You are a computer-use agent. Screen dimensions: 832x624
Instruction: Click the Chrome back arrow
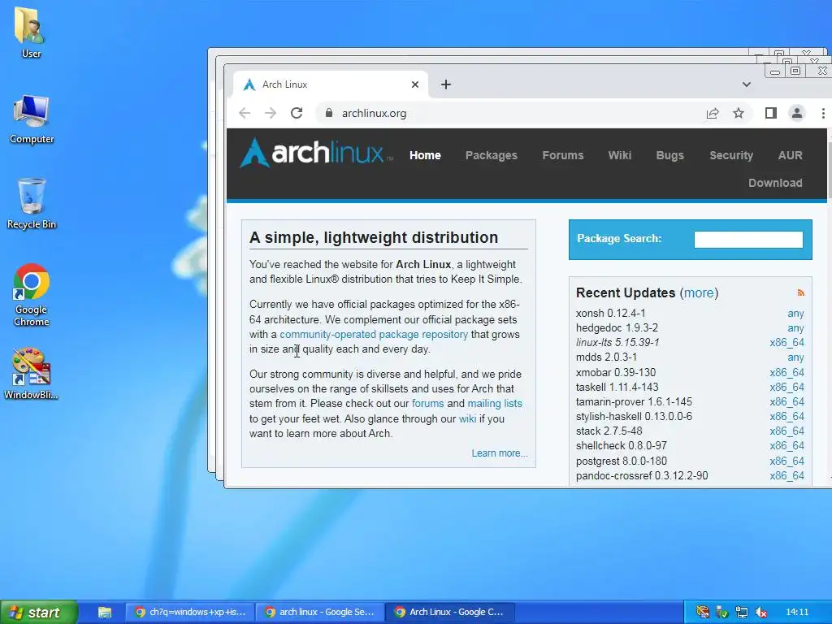coord(245,113)
